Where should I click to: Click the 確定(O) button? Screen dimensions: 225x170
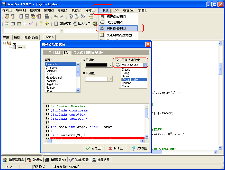point(94,148)
